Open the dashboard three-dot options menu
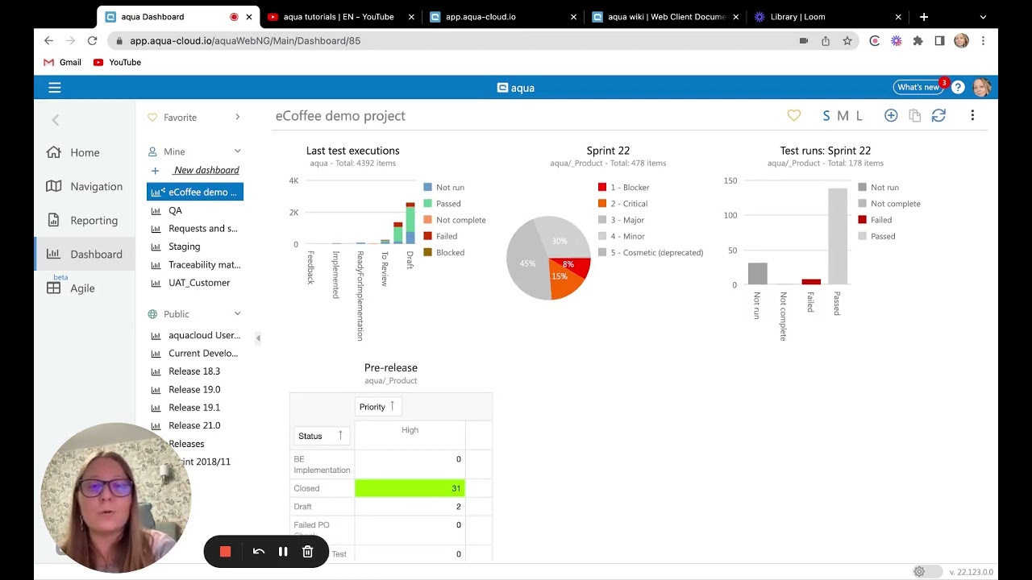Viewport: 1032px width, 580px height. click(x=972, y=116)
